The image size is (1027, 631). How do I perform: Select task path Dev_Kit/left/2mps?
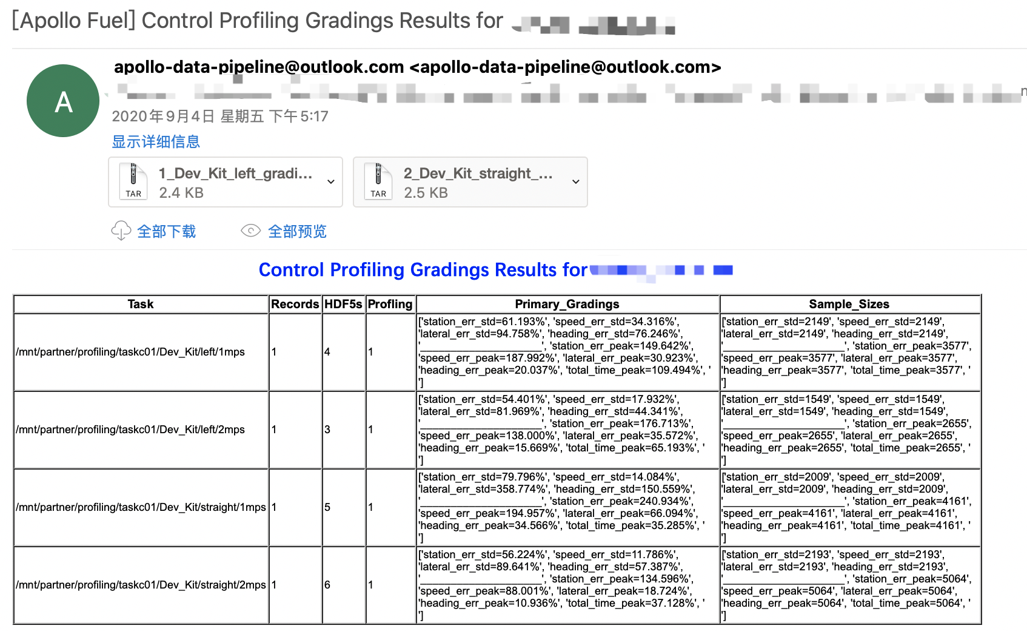pyautogui.click(x=130, y=430)
